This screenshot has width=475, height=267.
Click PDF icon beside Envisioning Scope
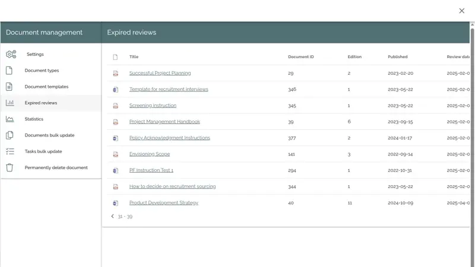point(115,154)
